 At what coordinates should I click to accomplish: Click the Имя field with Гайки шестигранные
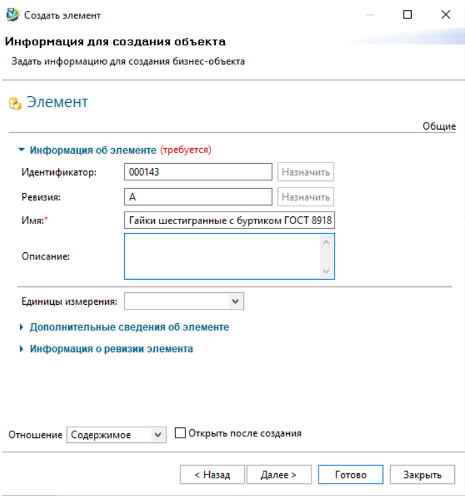[230, 220]
